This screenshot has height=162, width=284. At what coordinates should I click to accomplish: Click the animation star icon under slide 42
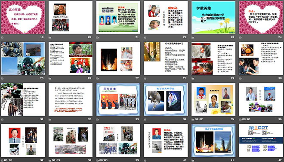pos(240,160)
